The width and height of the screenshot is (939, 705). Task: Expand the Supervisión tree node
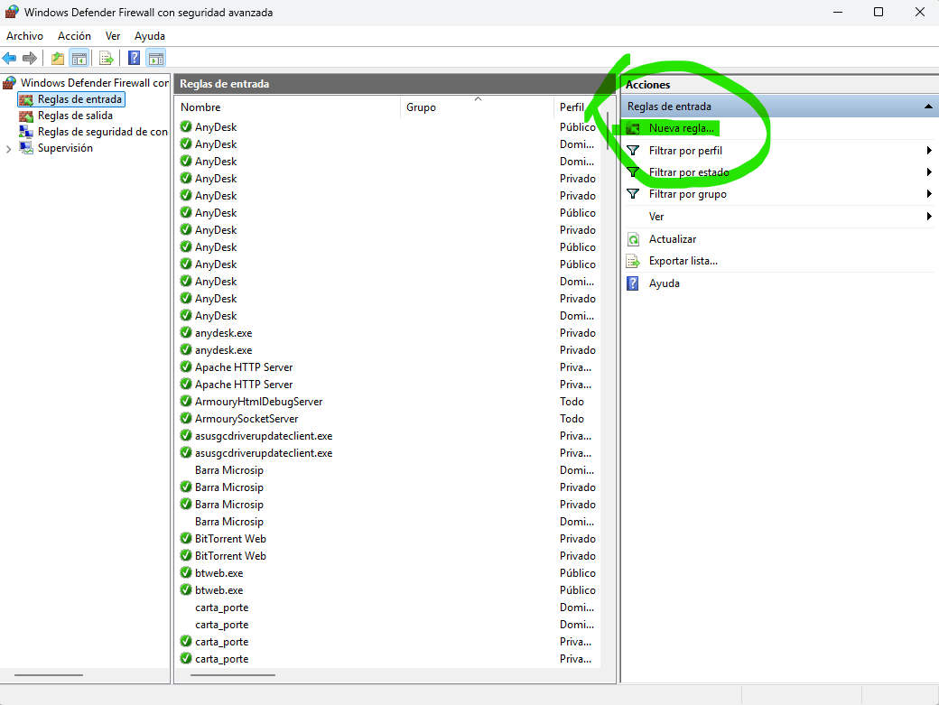(x=8, y=148)
